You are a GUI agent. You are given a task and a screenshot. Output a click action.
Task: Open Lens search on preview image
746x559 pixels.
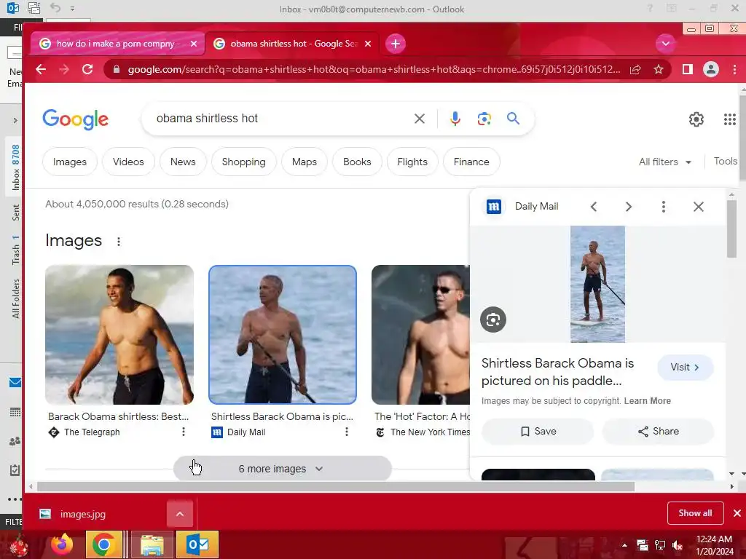[493, 320]
